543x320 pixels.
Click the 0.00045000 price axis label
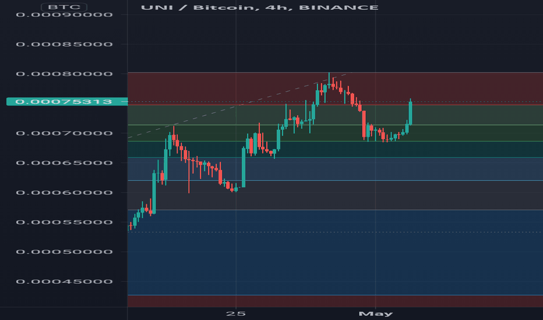[65, 282]
